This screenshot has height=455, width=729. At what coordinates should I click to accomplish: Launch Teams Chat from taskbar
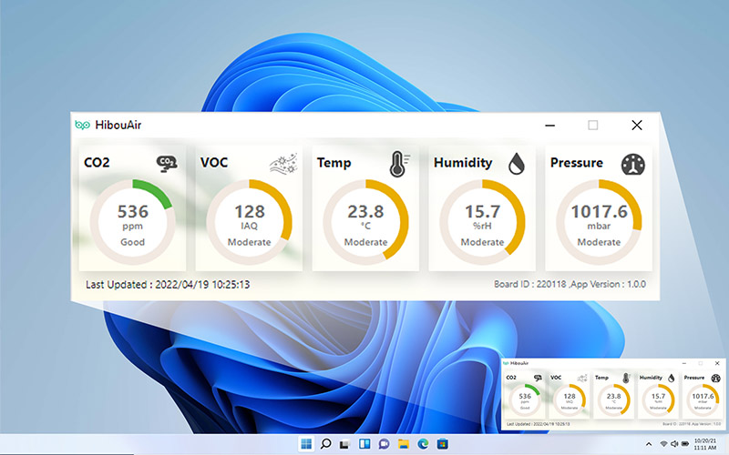384,444
